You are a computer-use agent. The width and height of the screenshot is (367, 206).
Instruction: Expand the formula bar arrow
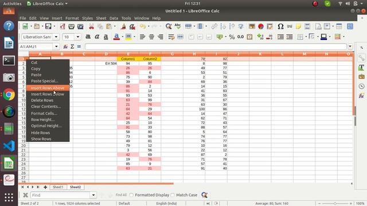[350, 46]
